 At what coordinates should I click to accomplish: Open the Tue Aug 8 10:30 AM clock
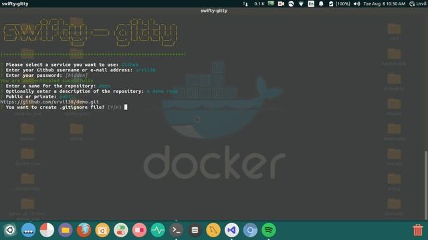click(385, 4)
